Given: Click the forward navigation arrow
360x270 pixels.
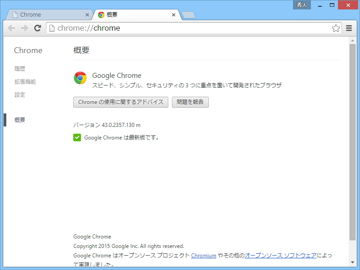Looking at the screenshot, I should (x=24, y=28).
